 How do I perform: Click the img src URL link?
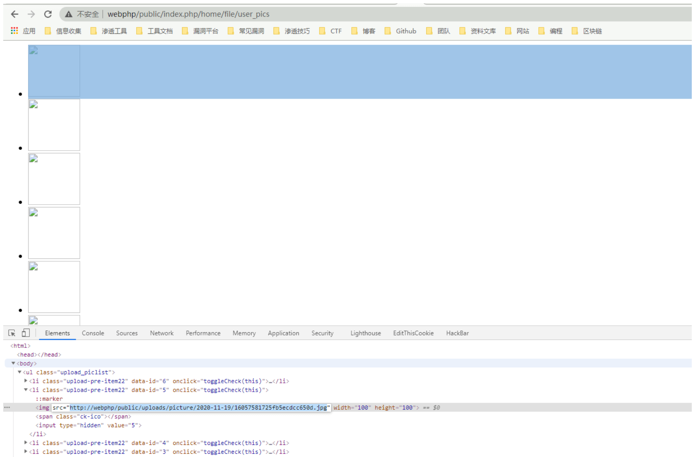[198, 407]
